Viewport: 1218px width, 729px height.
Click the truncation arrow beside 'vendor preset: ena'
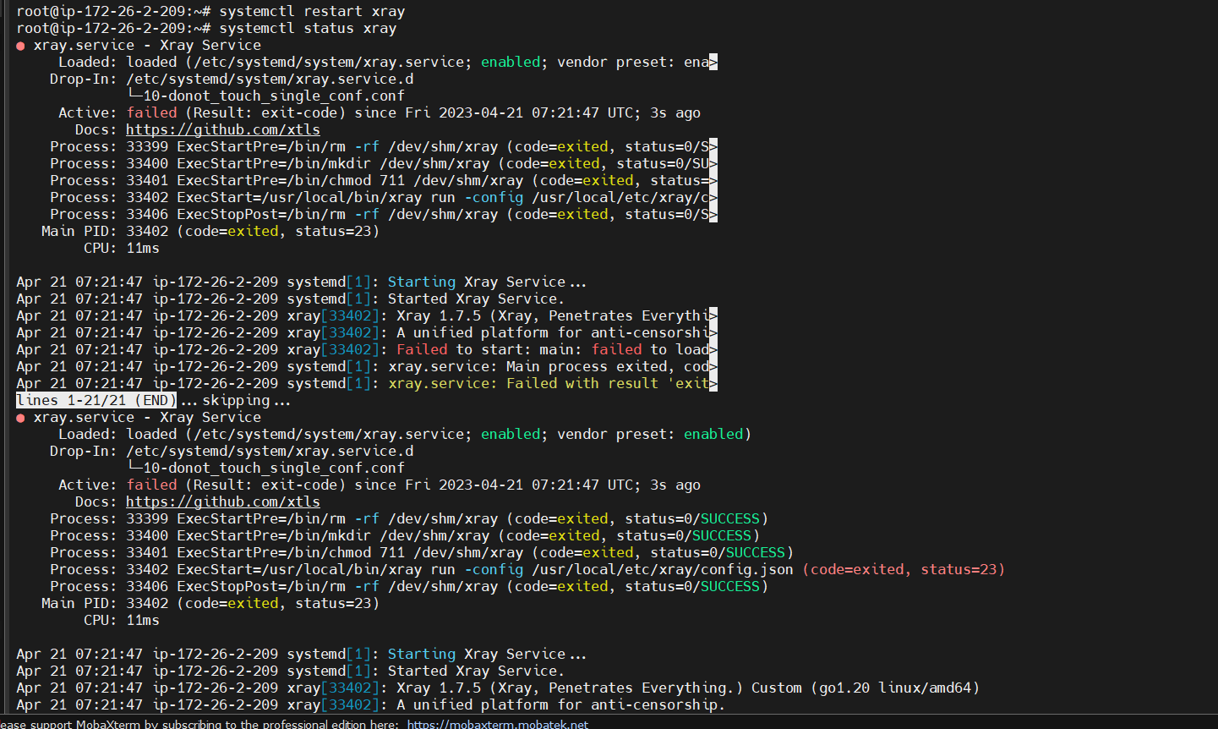(713, 61)
